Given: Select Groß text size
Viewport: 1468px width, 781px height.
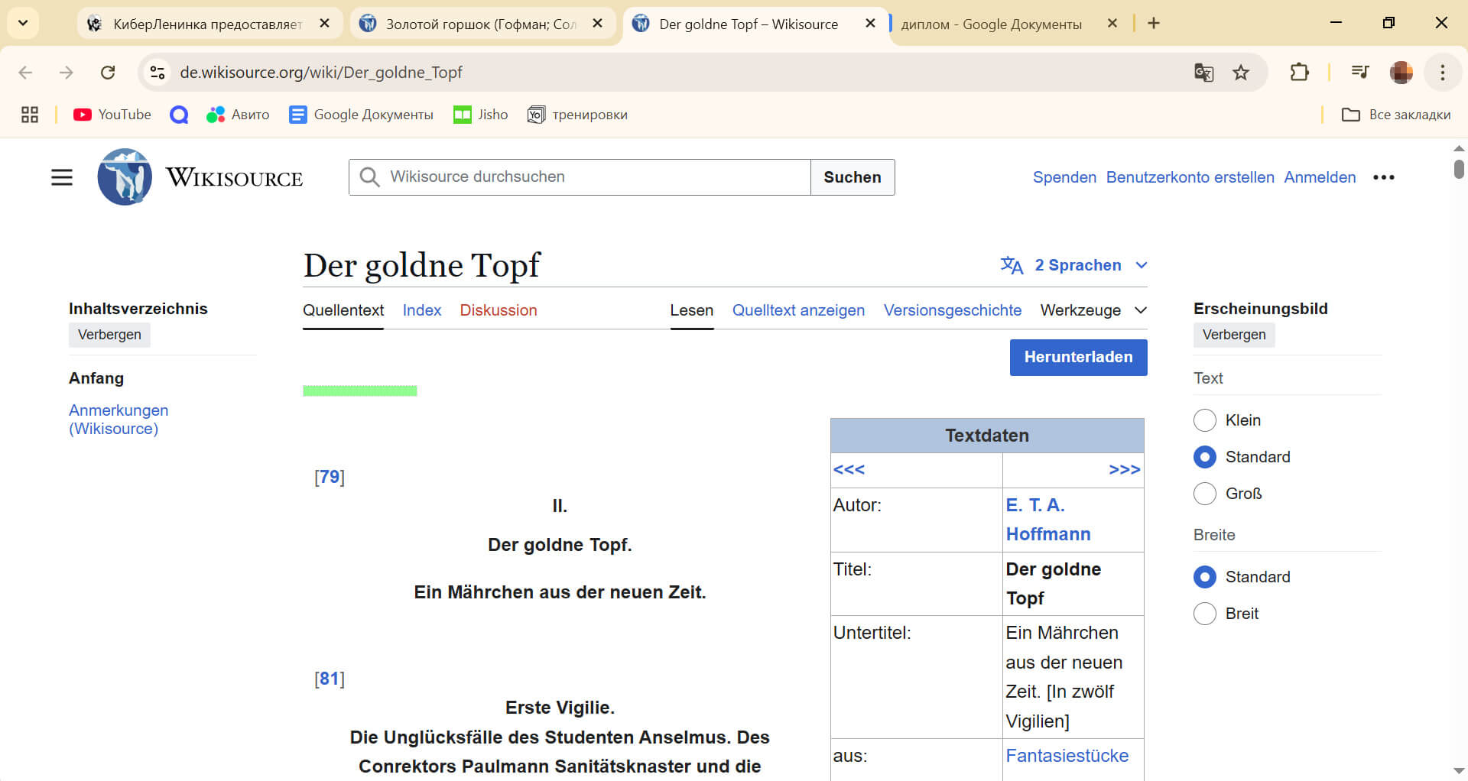Looking at the screenshot, I should pos(1205,494).
